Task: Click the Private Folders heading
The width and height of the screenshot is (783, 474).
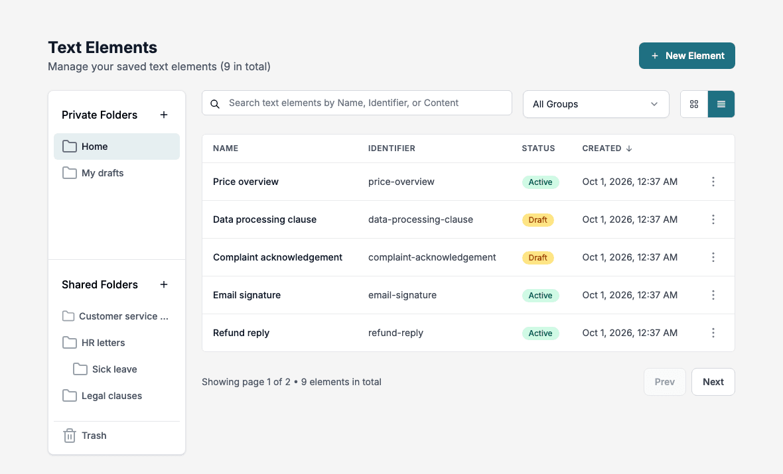Action: (x=100, y=115)
